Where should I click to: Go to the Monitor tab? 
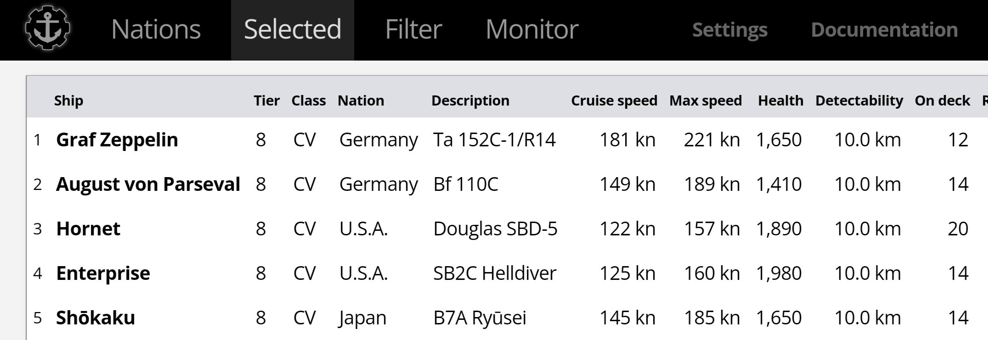click(532, 29)
